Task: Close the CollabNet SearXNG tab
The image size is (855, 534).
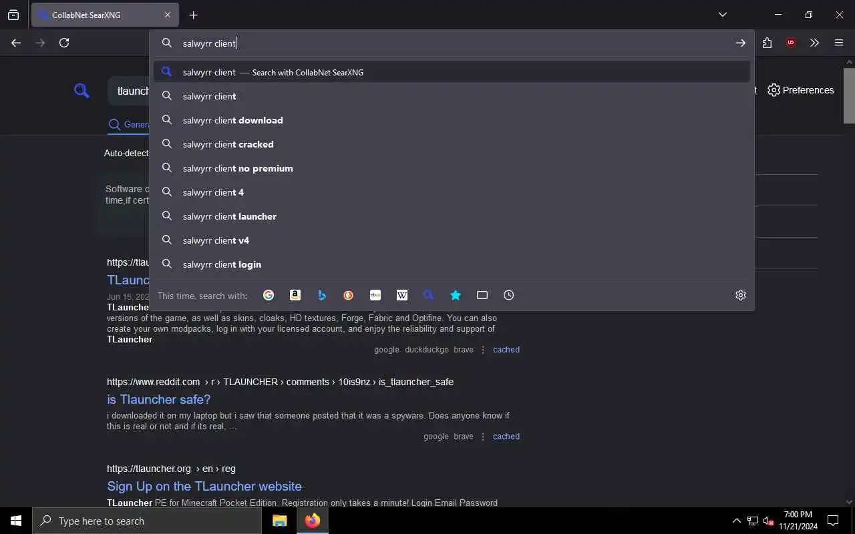Action: [167, 15]
